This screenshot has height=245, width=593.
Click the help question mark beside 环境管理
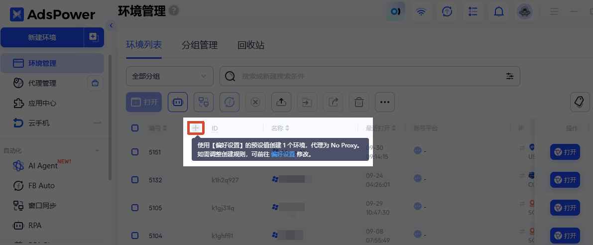pos(174,10)
